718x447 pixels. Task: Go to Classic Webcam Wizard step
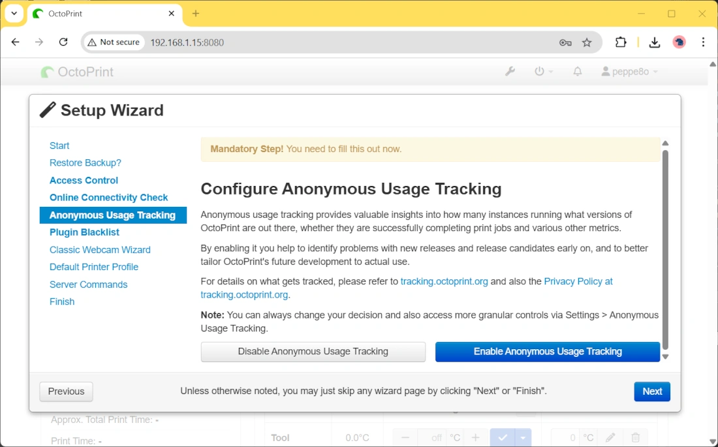tap(100, 250)
